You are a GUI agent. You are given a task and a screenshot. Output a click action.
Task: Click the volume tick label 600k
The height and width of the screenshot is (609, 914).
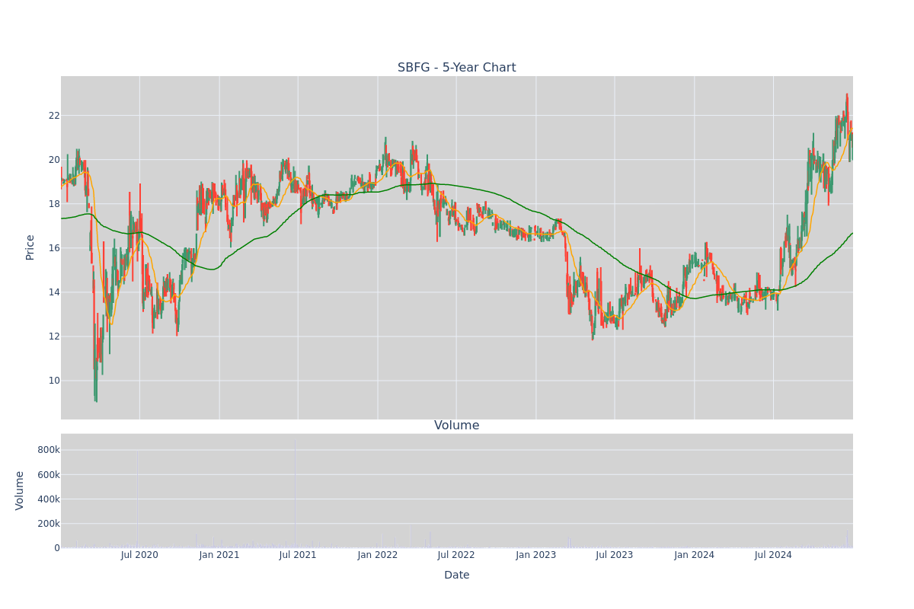(x=49, y=474)
